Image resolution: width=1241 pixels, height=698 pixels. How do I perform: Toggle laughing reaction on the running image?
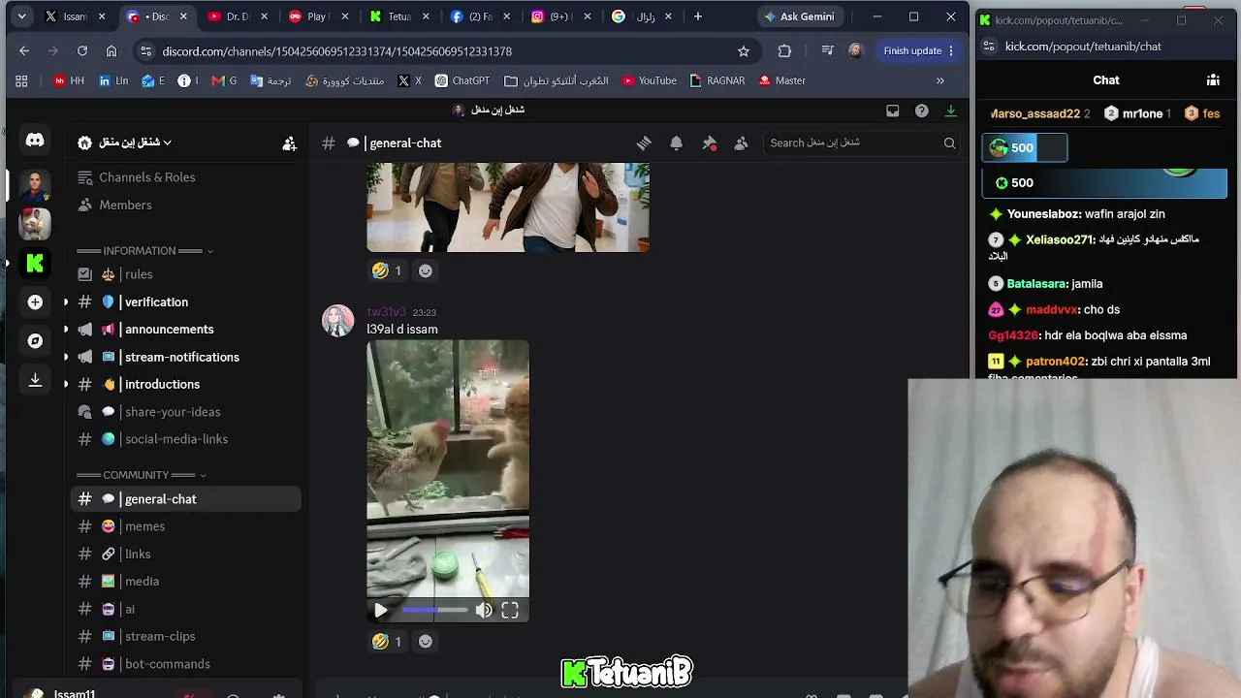(x=387, y=271)
